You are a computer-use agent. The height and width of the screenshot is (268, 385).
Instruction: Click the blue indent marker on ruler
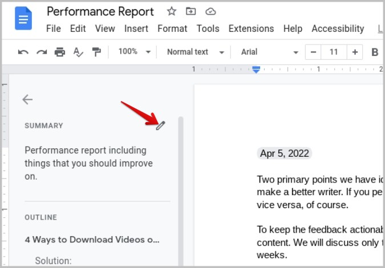[x=256, y=70]
